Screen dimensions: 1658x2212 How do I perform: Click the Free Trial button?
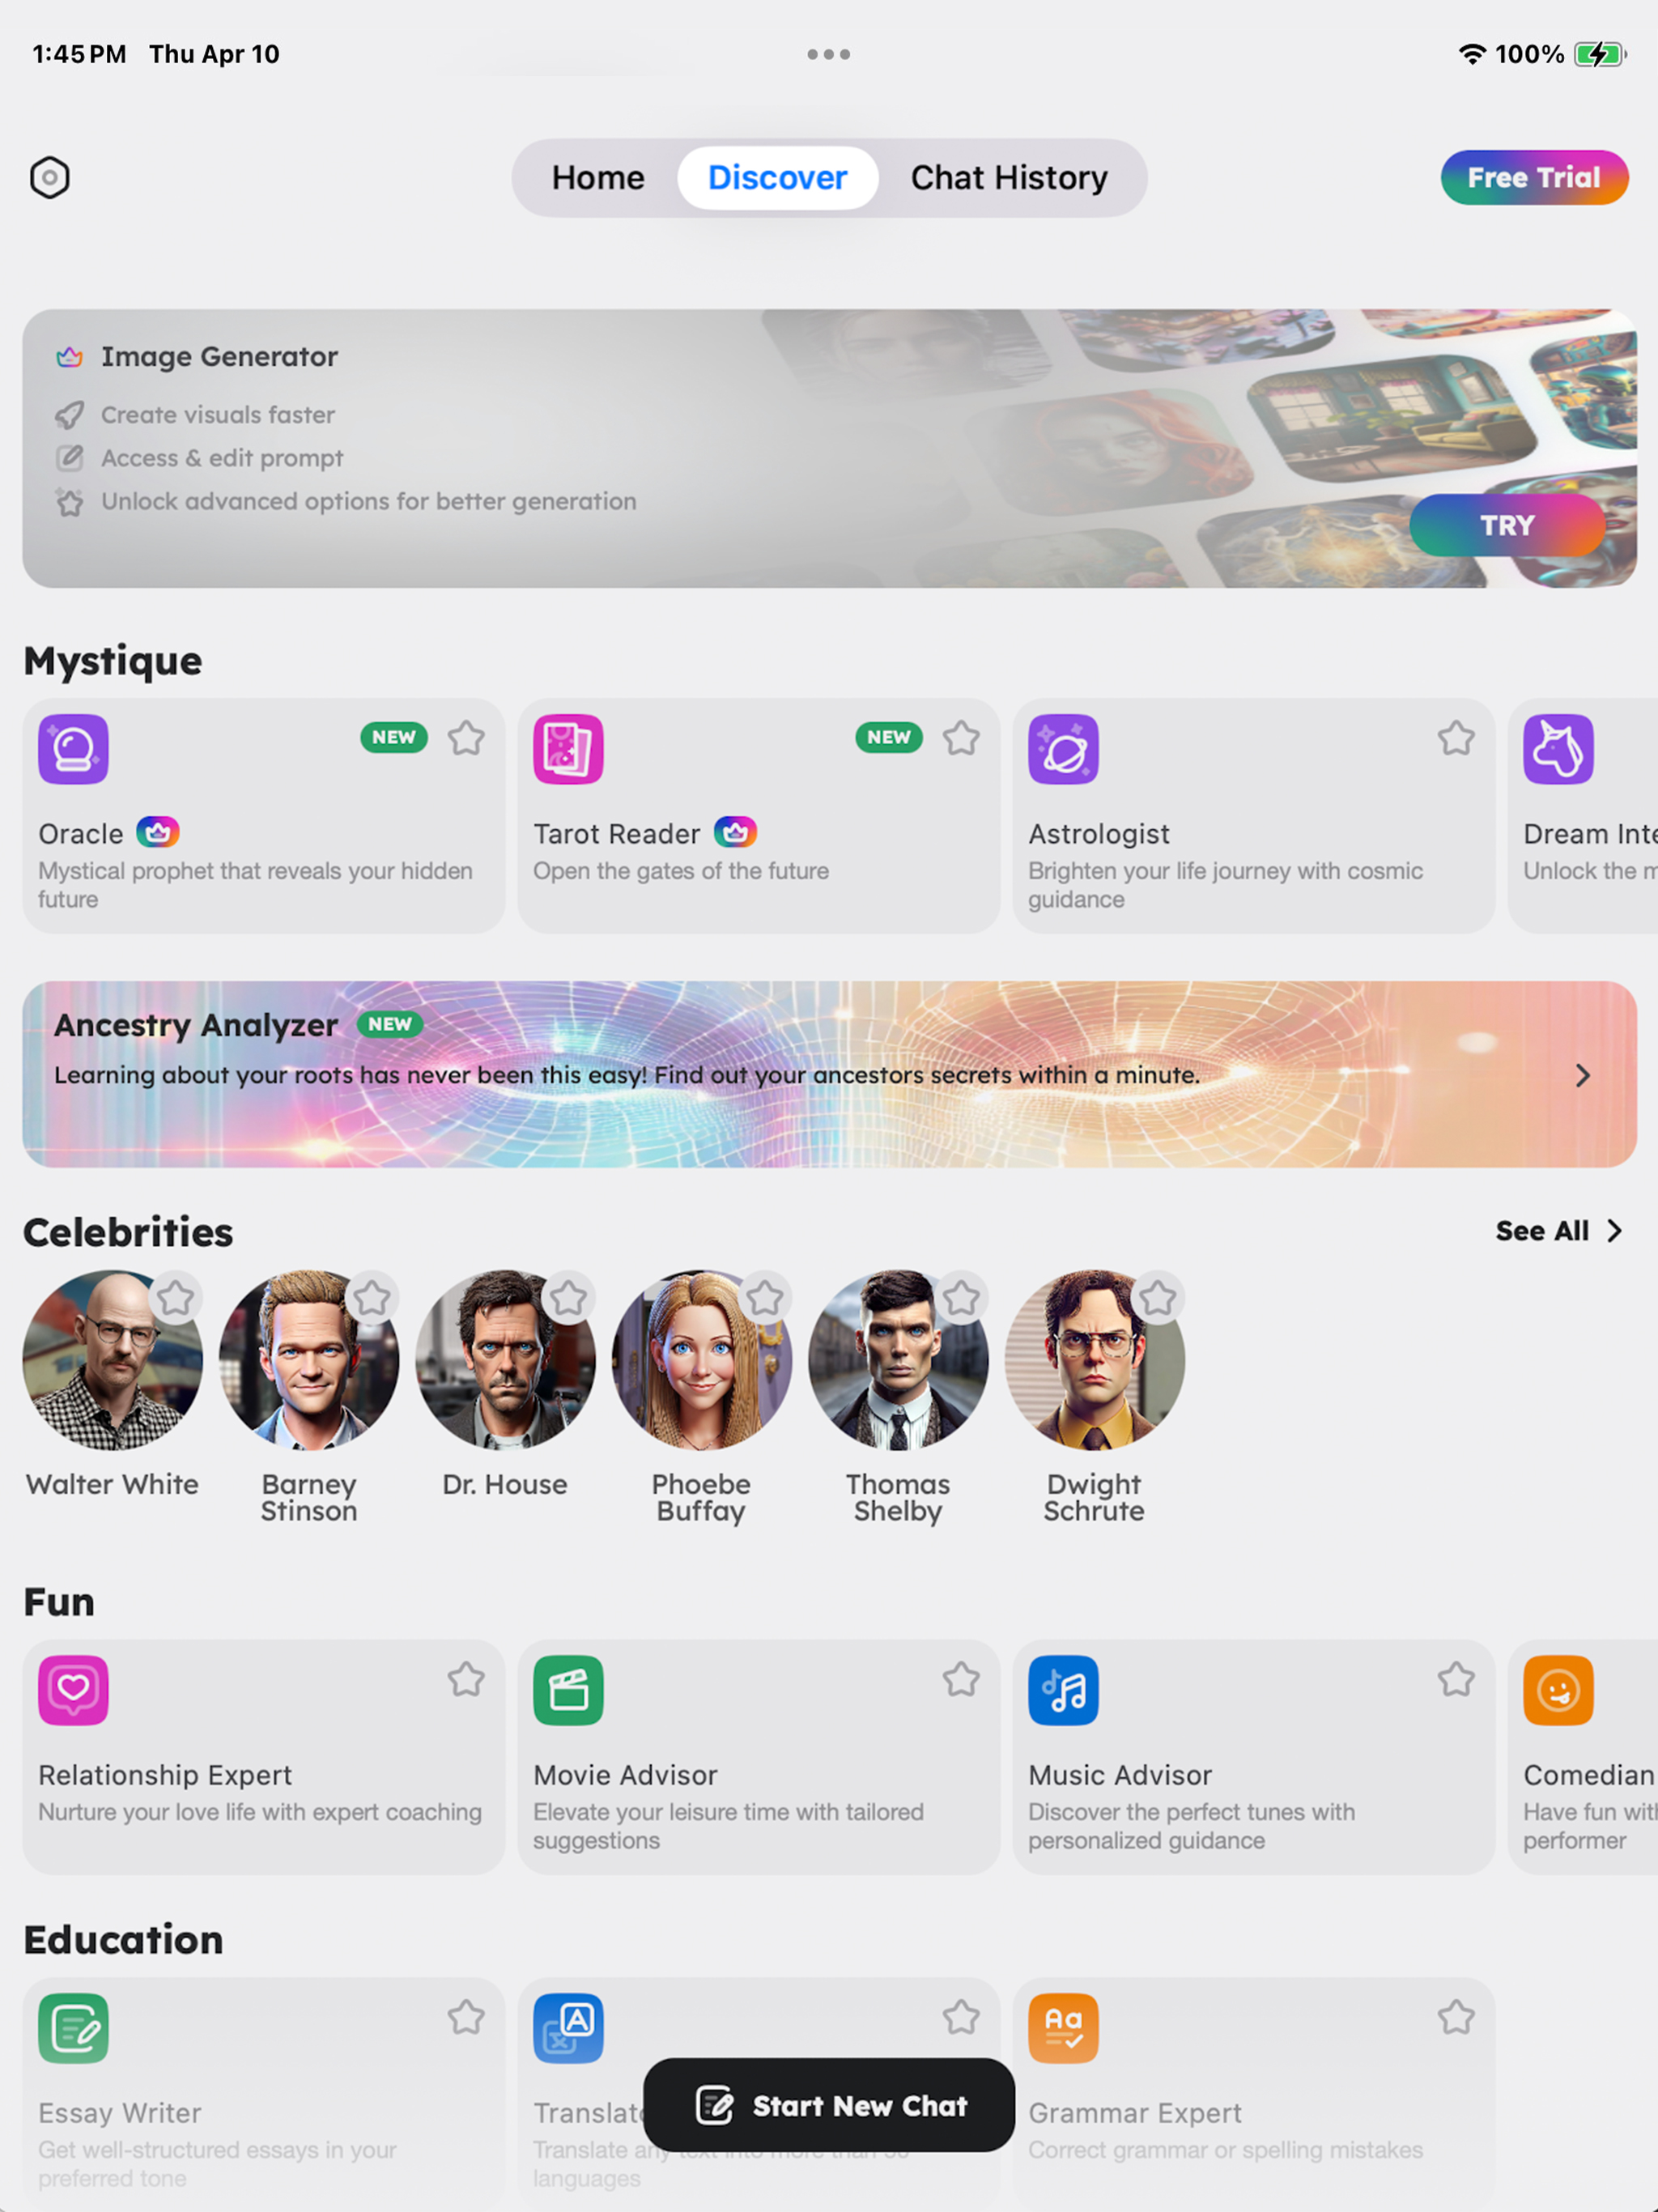click(x=1534, y=178)
